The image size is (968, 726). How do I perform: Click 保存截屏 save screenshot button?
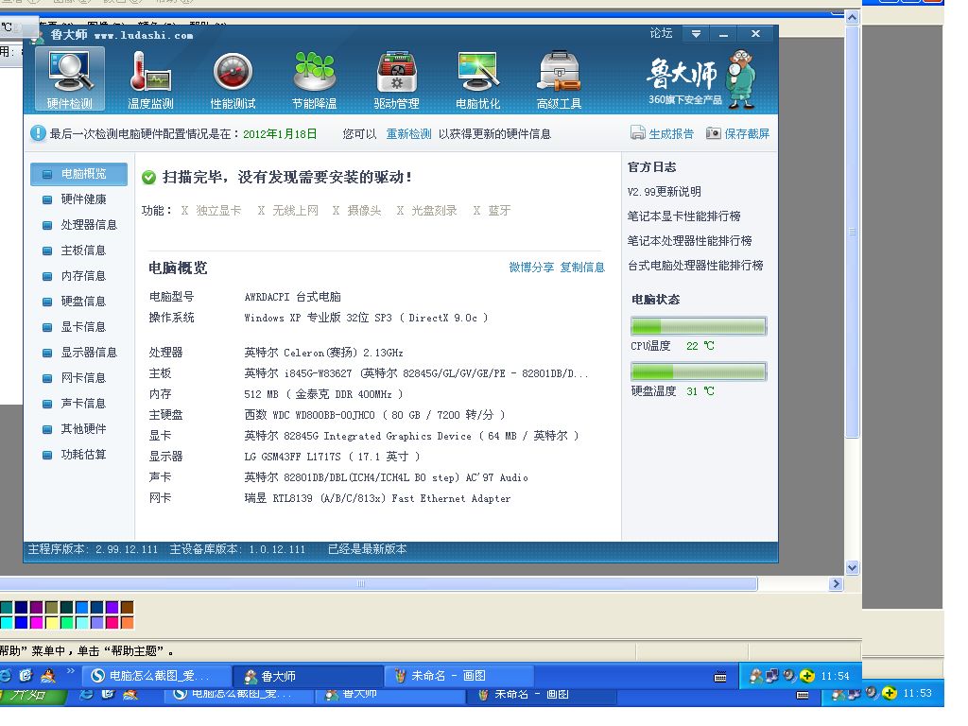coord(737,134)
